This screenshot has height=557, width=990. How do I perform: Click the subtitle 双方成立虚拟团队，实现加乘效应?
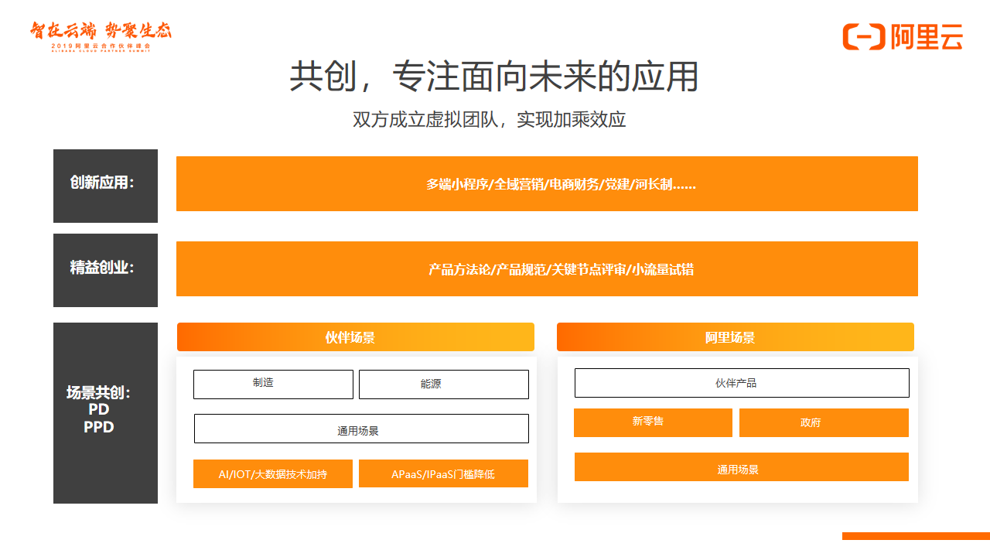[x=489, y=120]
